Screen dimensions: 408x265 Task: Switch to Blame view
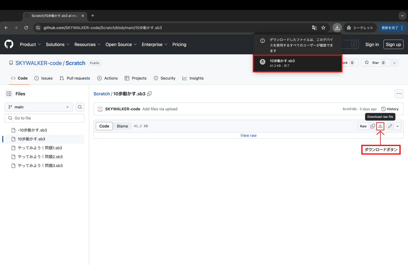122,126
